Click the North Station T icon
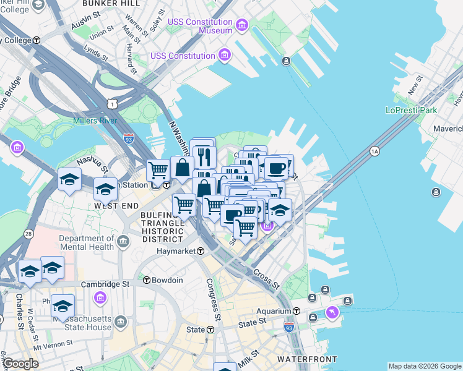The image size is (463, 371). (167, 185)
